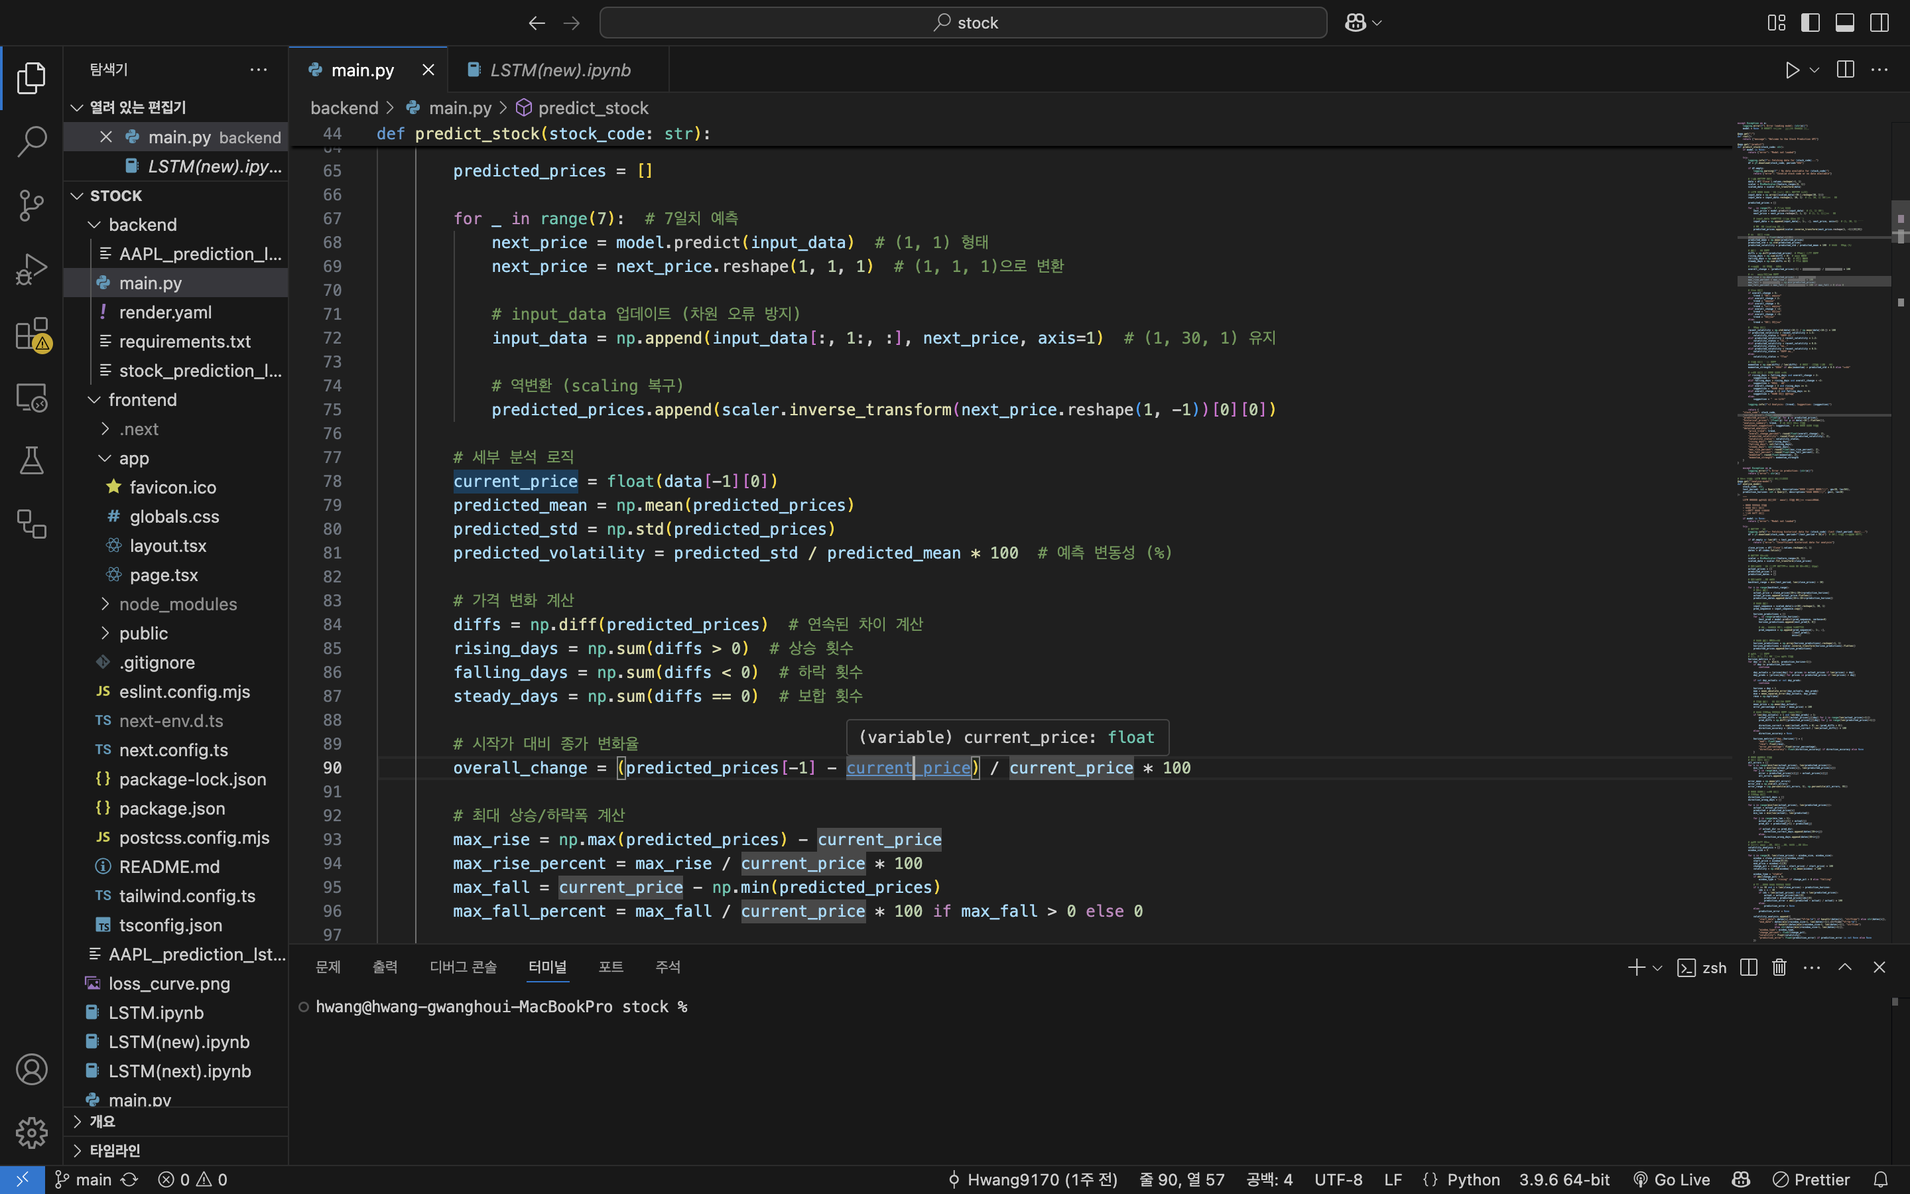Switch to the 출력 panel tab

tap(385, 967)
